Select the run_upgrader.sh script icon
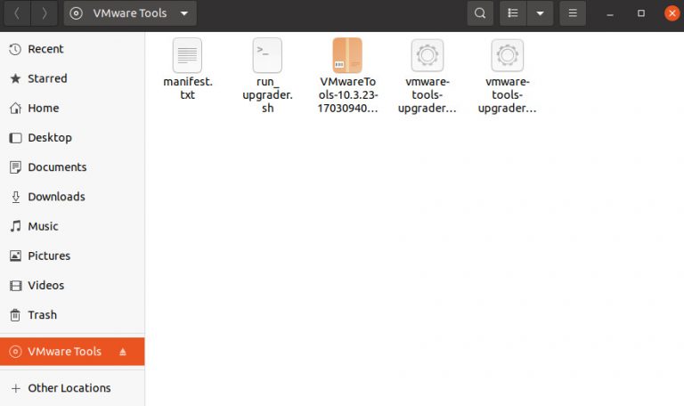 pyautogui.click(x=267, y=56)
